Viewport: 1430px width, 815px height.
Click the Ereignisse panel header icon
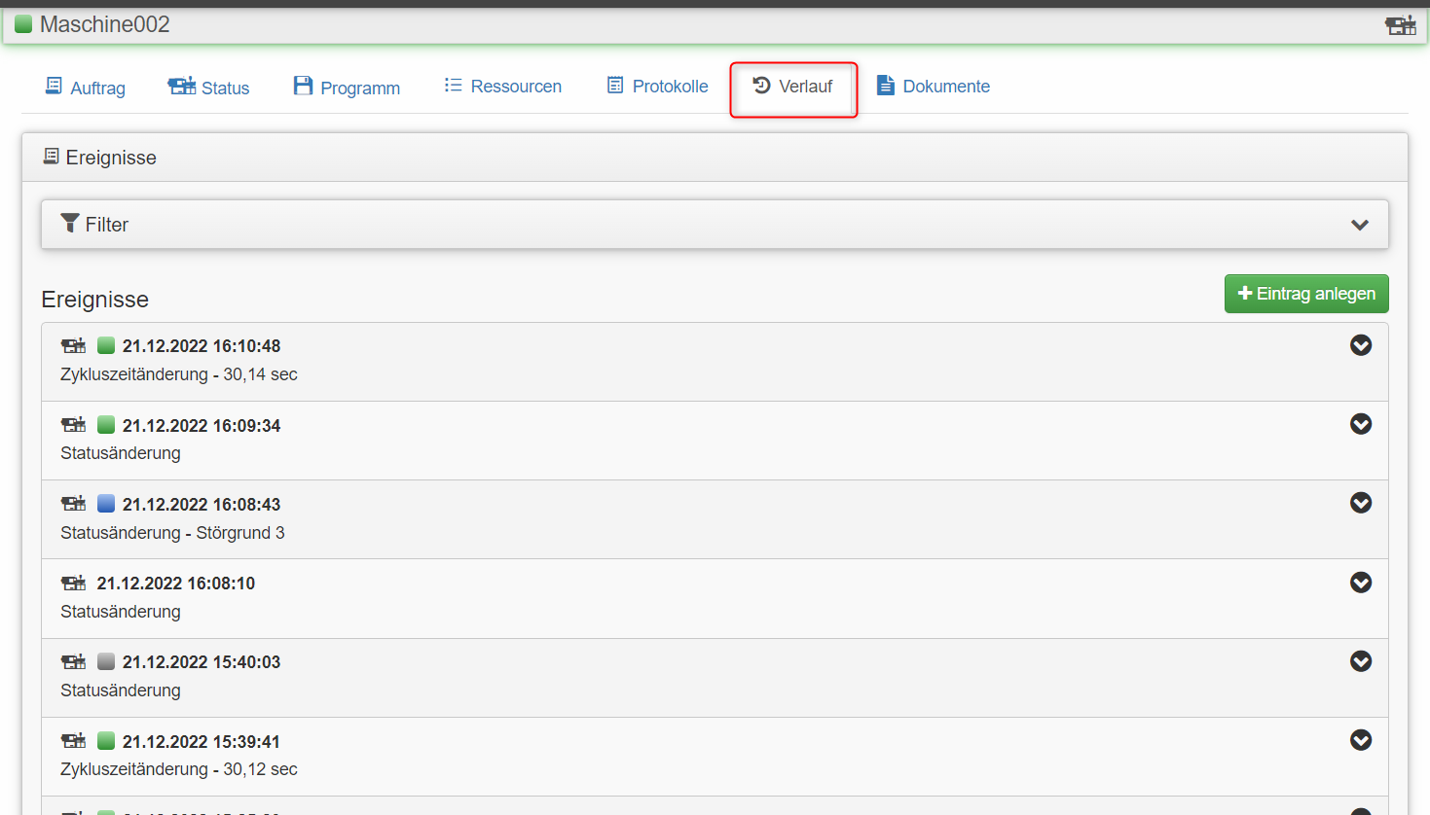(x=52, y=157)
